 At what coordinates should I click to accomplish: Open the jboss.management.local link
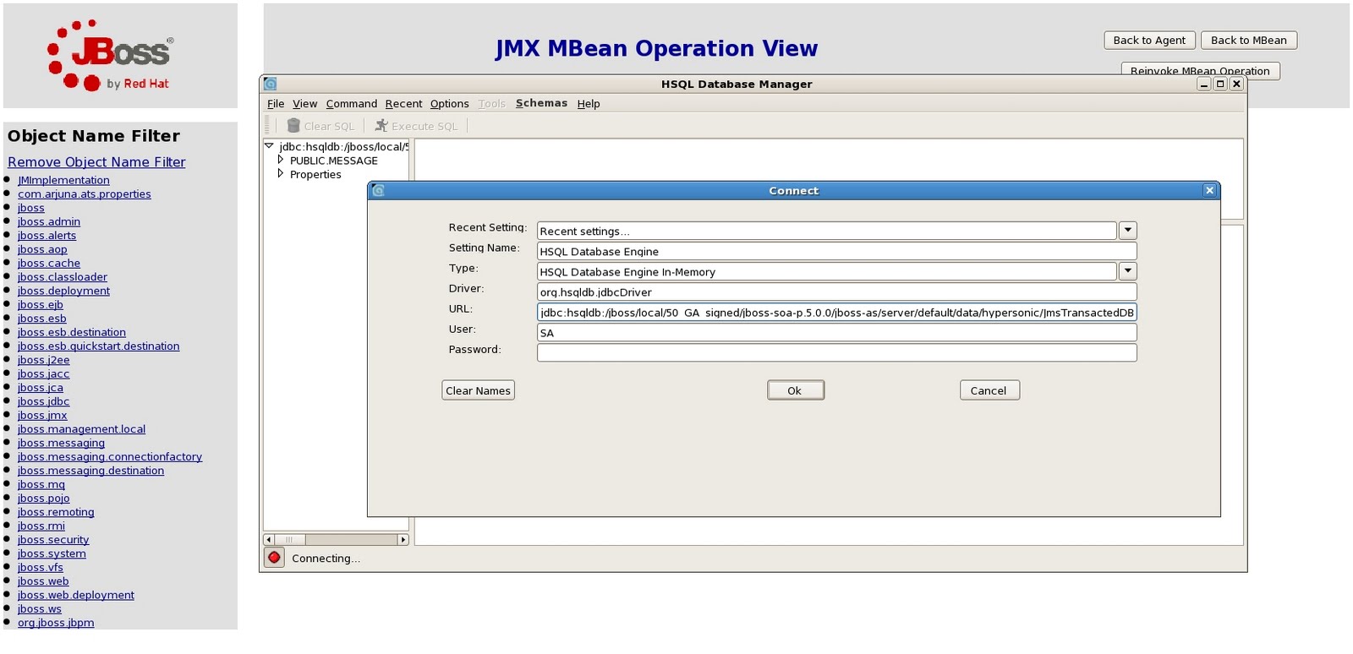point(81,428)
